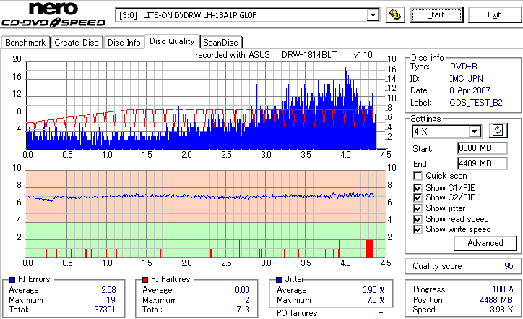523x319 pixels.
Task: Open the Create Disc tab
Action: click(x=77, y=43)
